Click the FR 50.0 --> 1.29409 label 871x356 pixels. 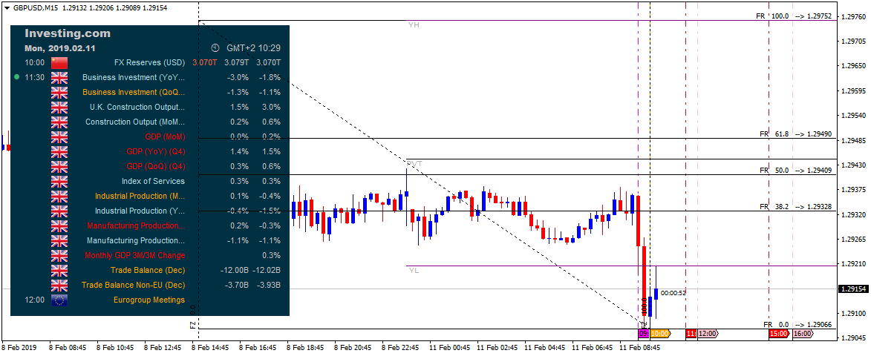tap(795, 171)
